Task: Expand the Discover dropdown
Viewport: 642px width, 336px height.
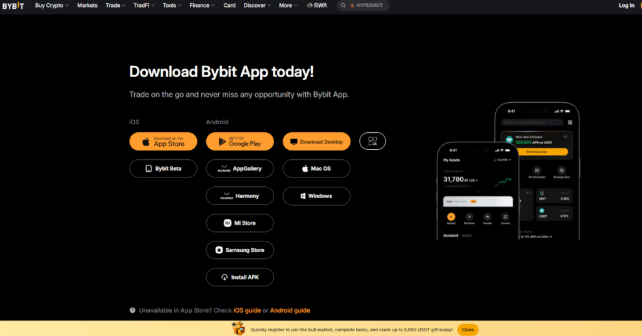Action: click(x=257, y=5)
